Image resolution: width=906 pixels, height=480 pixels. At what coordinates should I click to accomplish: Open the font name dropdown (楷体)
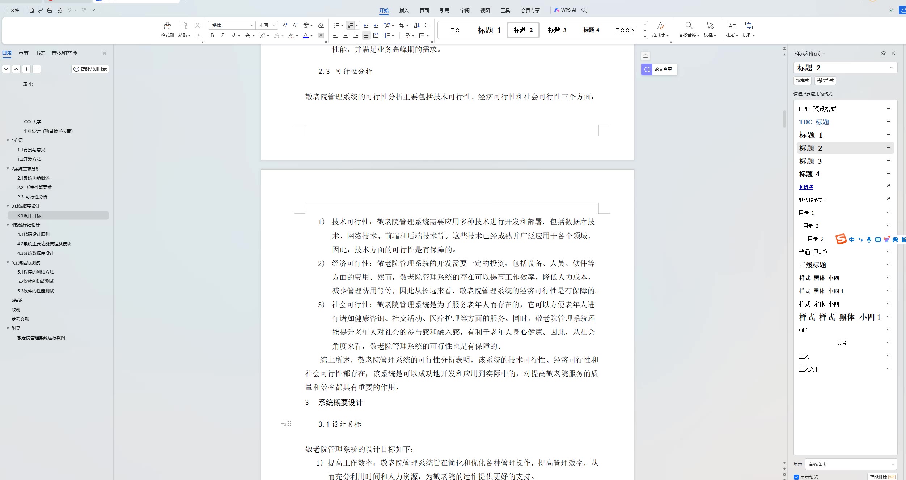252,25
